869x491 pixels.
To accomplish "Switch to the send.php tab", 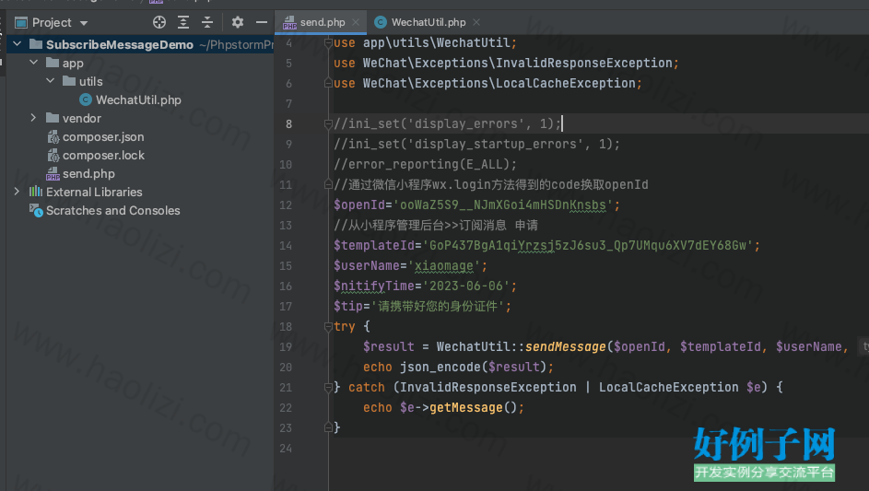I will click(323, 22).
